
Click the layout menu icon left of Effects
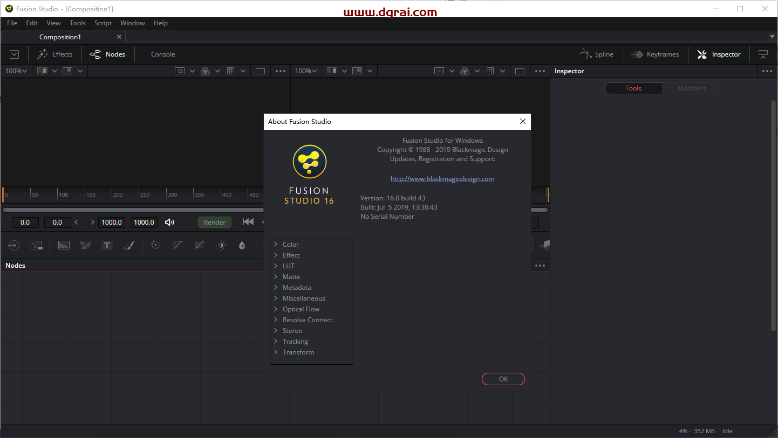[15, 54]
